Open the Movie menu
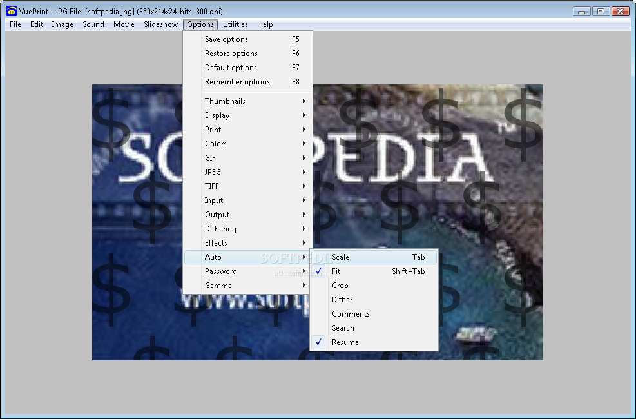The height and width of the screenshot is (419, 636). tap(124, 24)
